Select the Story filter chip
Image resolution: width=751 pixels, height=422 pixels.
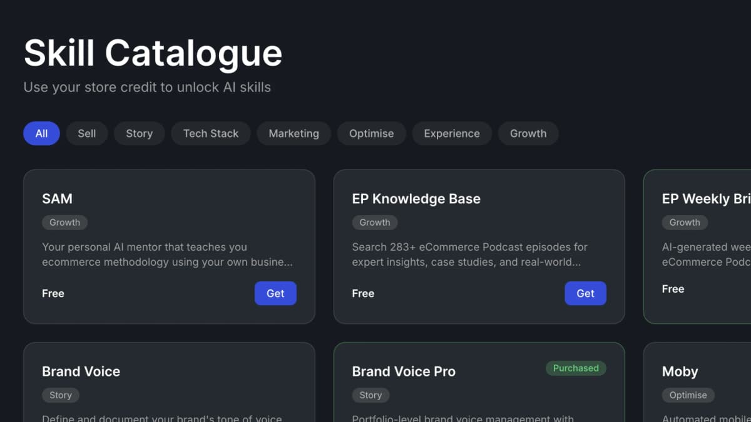[x=139, y=133]
